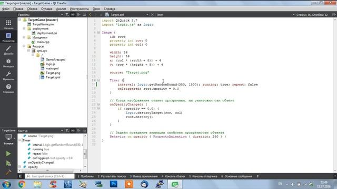Viewport: 337px width, 189px height.
Task: Click the filter icon in the Outline (Контур) panel
Action: pyautogui.click(x=67, y=131)
